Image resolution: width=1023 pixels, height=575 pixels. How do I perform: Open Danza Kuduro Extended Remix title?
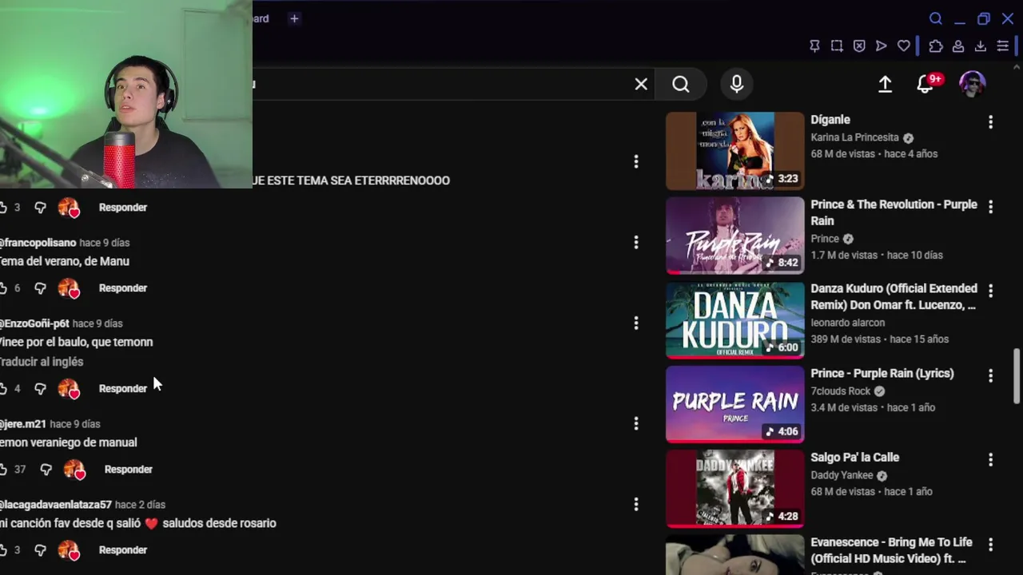894,296
